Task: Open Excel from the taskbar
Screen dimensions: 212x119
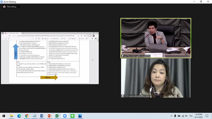Action: [x=57, y=116]
